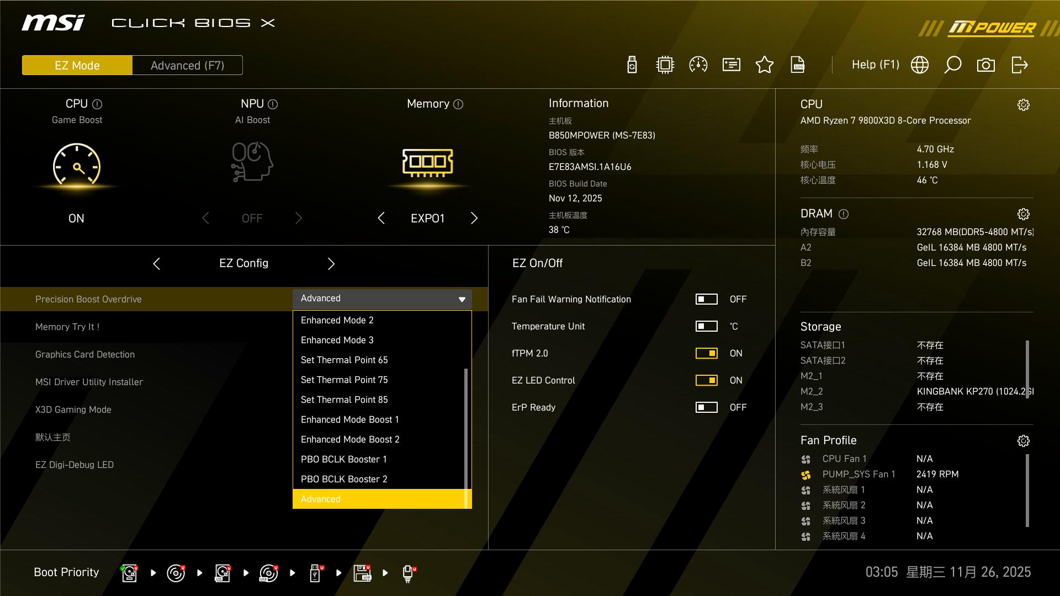Click the CPU chip icon in toolbar
Image resolution: width=1060 pixels, height=596 pixels.
665,65
